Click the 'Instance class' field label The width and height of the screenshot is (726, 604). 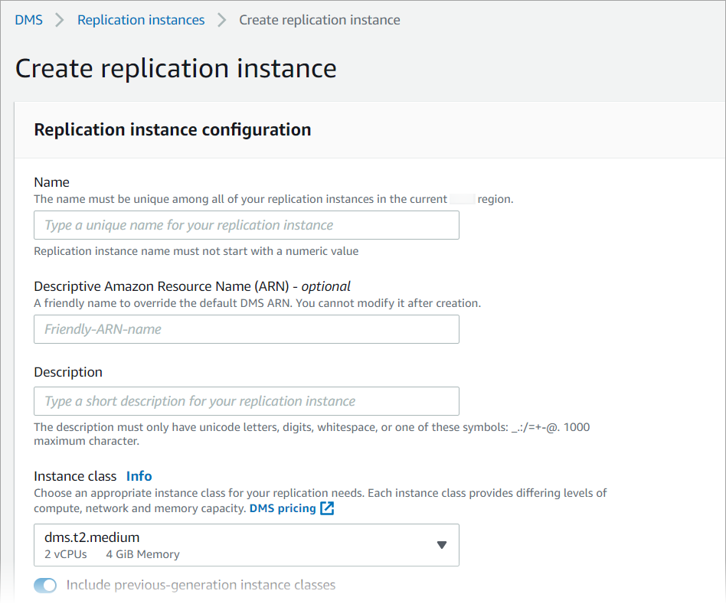[75, 476]
